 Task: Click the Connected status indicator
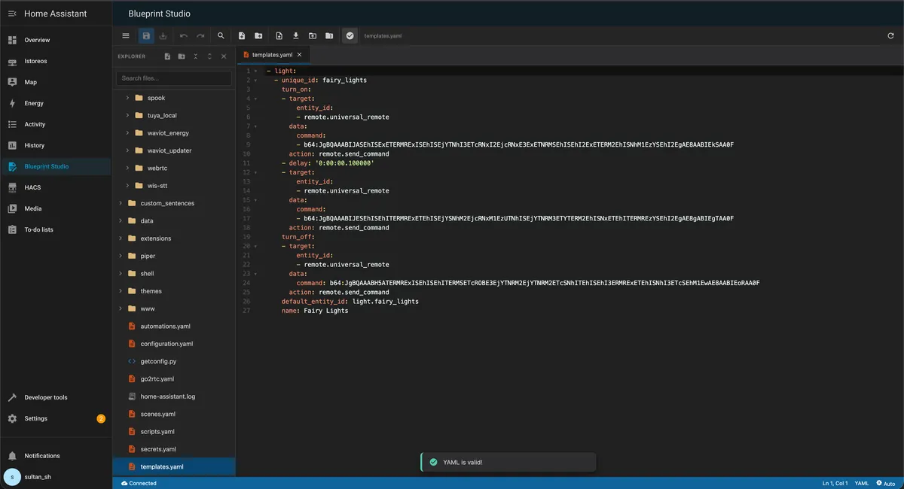tap(139, 483)
